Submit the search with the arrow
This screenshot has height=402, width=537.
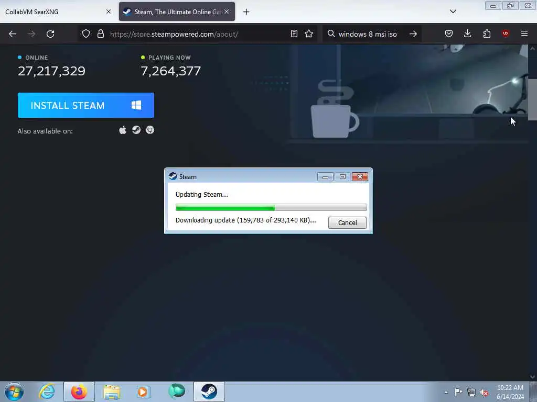(413, 34)
